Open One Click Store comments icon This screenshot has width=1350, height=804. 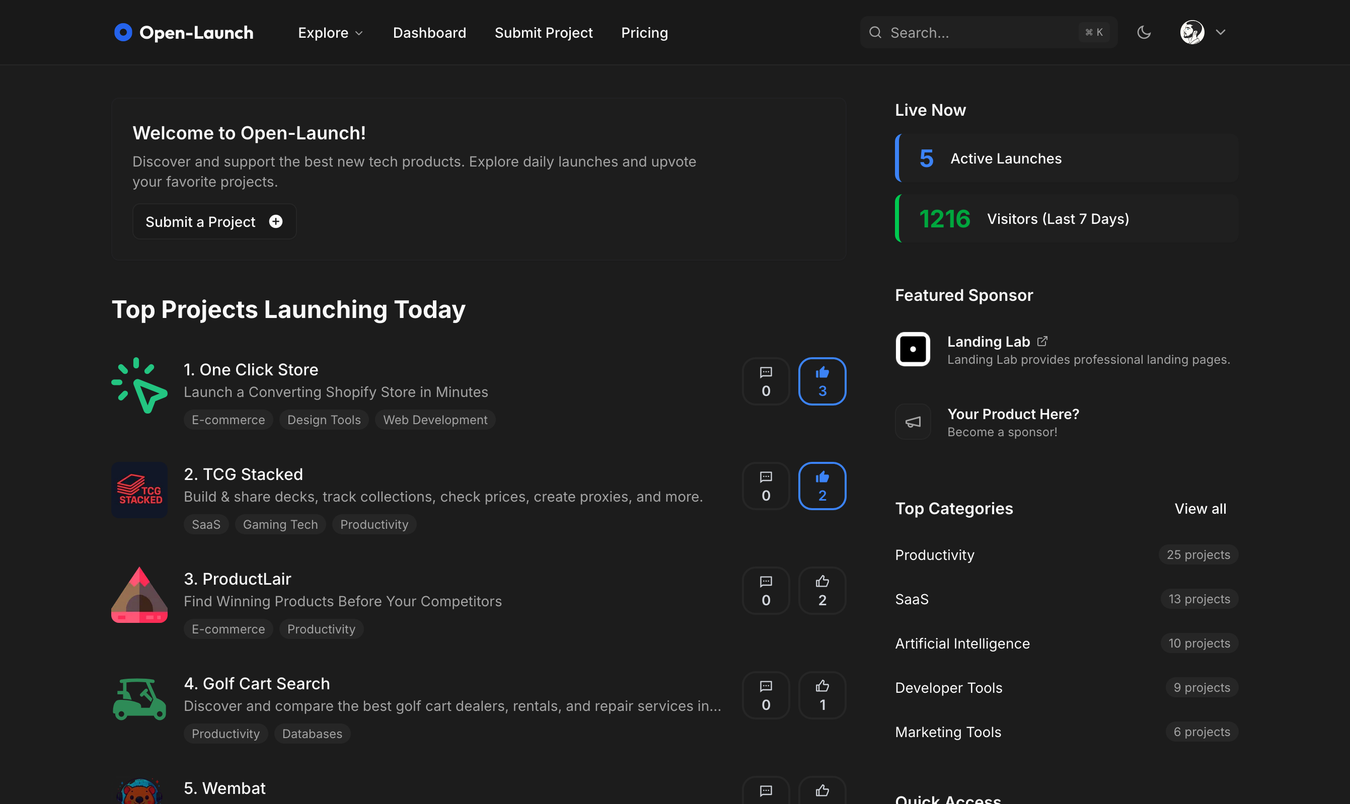click(765, 381)
